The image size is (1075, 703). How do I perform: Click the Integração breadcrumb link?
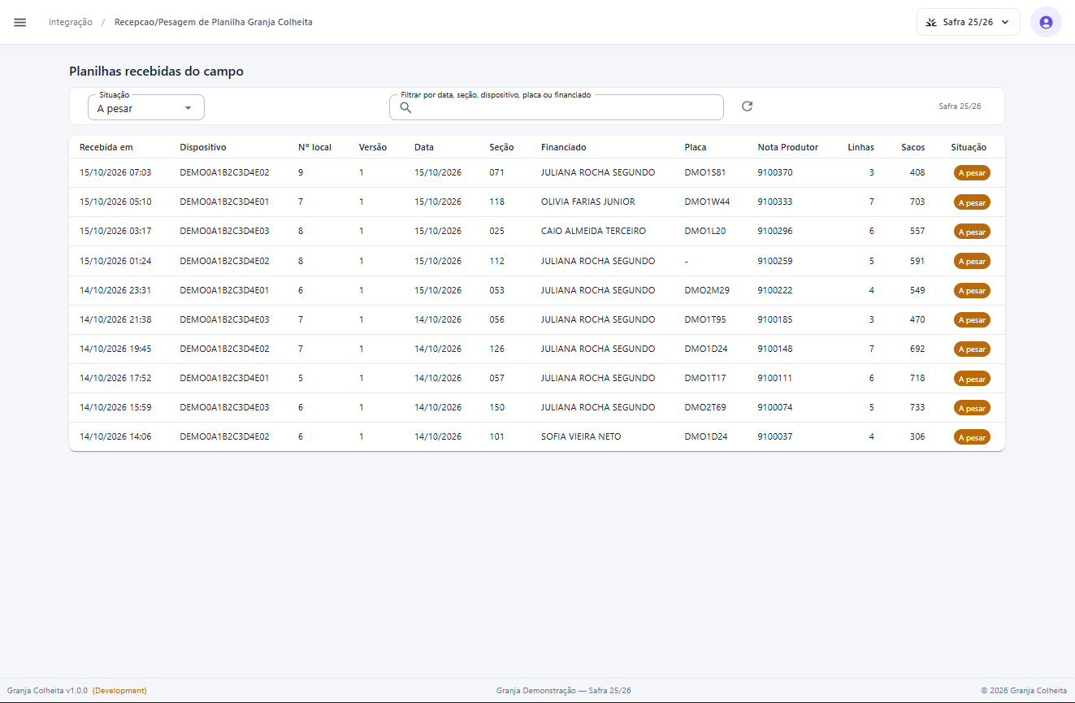pyautogui.click(x=71, y=22)
